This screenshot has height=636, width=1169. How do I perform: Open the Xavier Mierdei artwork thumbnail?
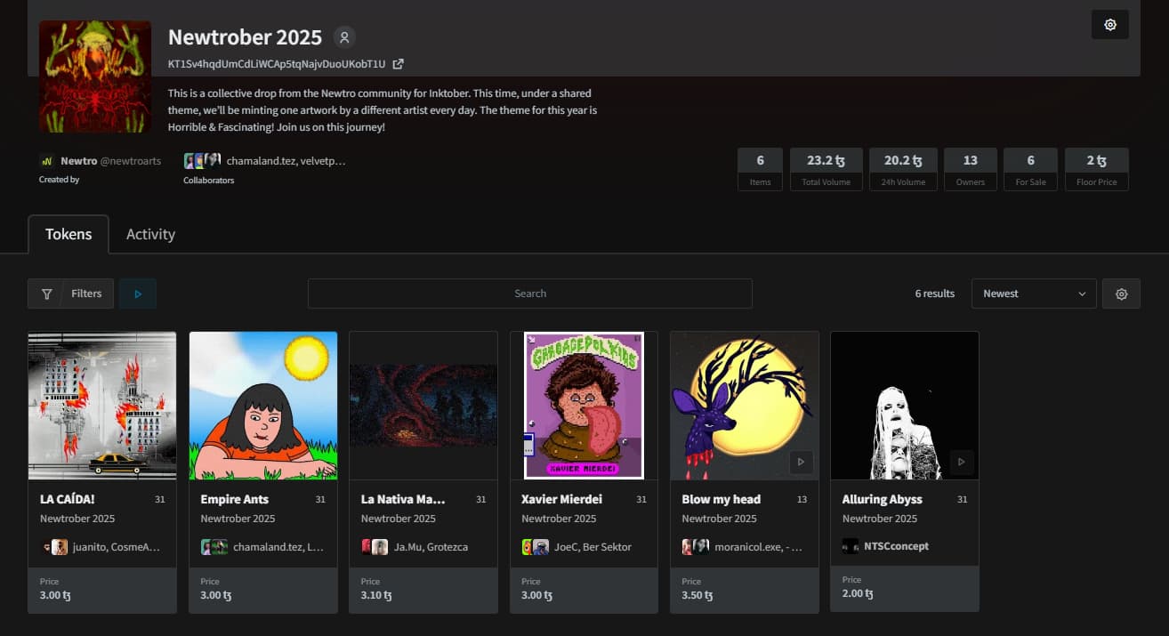click(x=584, y=406)
